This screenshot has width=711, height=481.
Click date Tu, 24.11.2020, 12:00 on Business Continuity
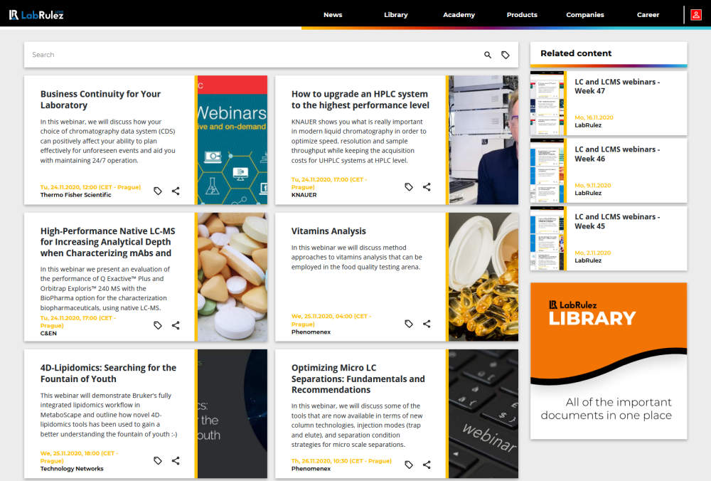point(91,187)
